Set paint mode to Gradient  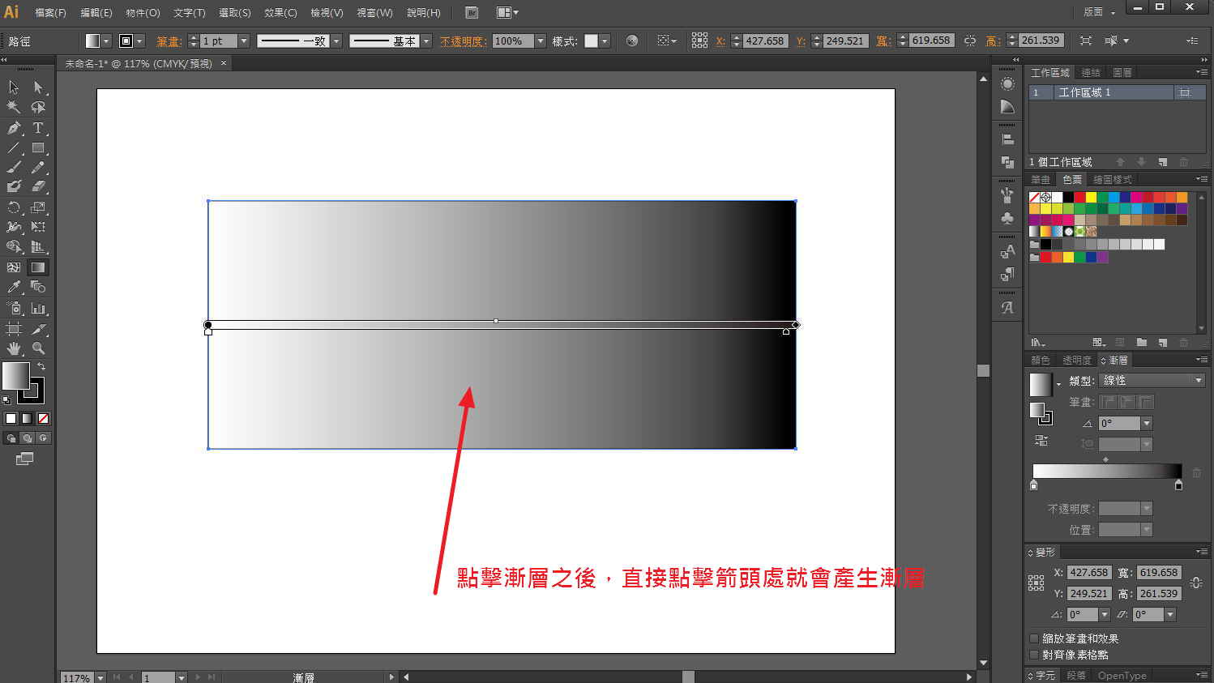point(27,418)
